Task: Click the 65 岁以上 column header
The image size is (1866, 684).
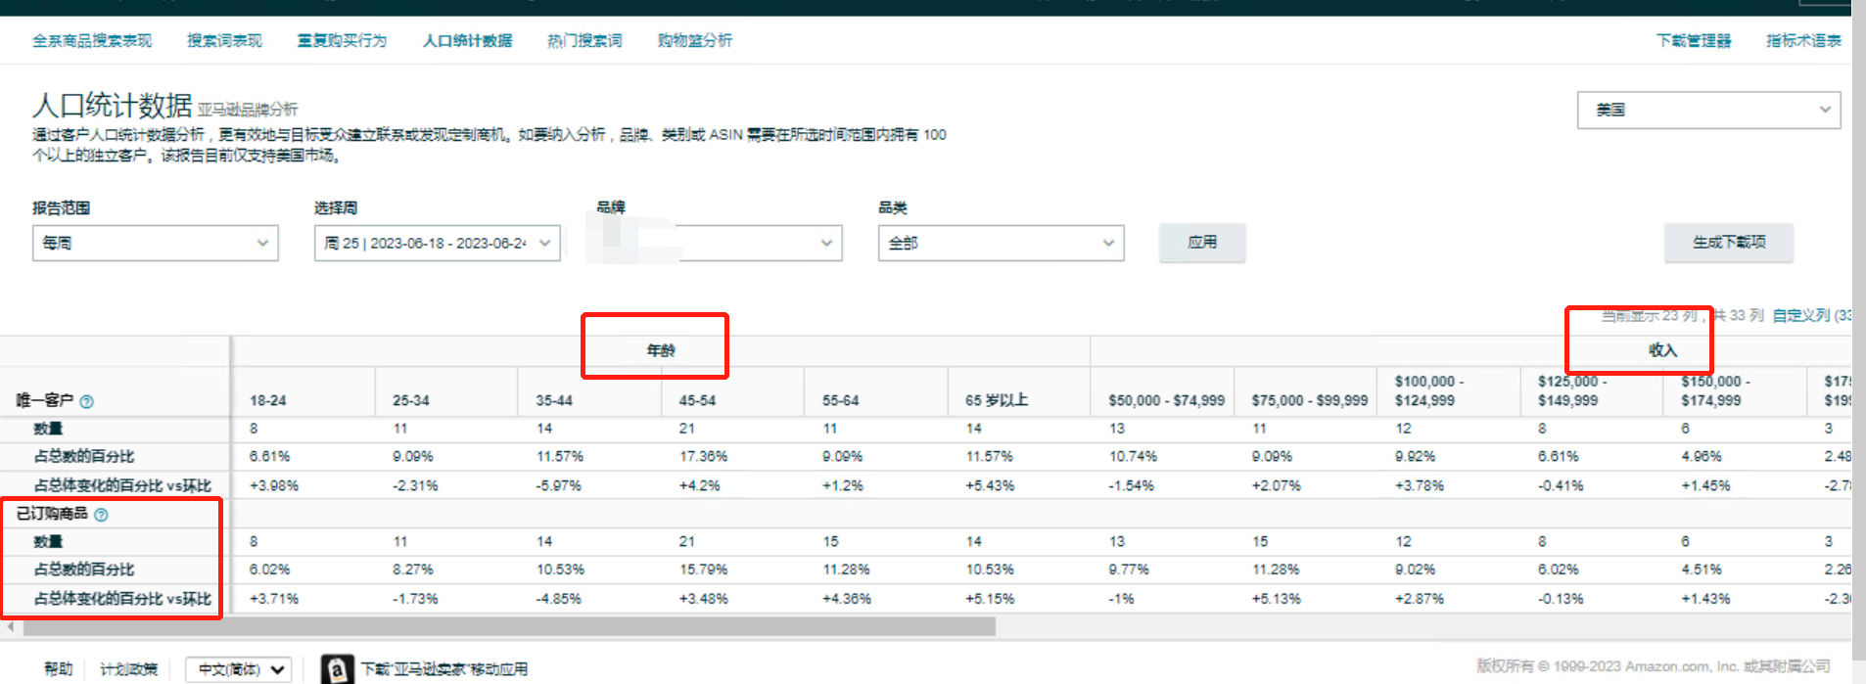Action: [x=997, y=401]
